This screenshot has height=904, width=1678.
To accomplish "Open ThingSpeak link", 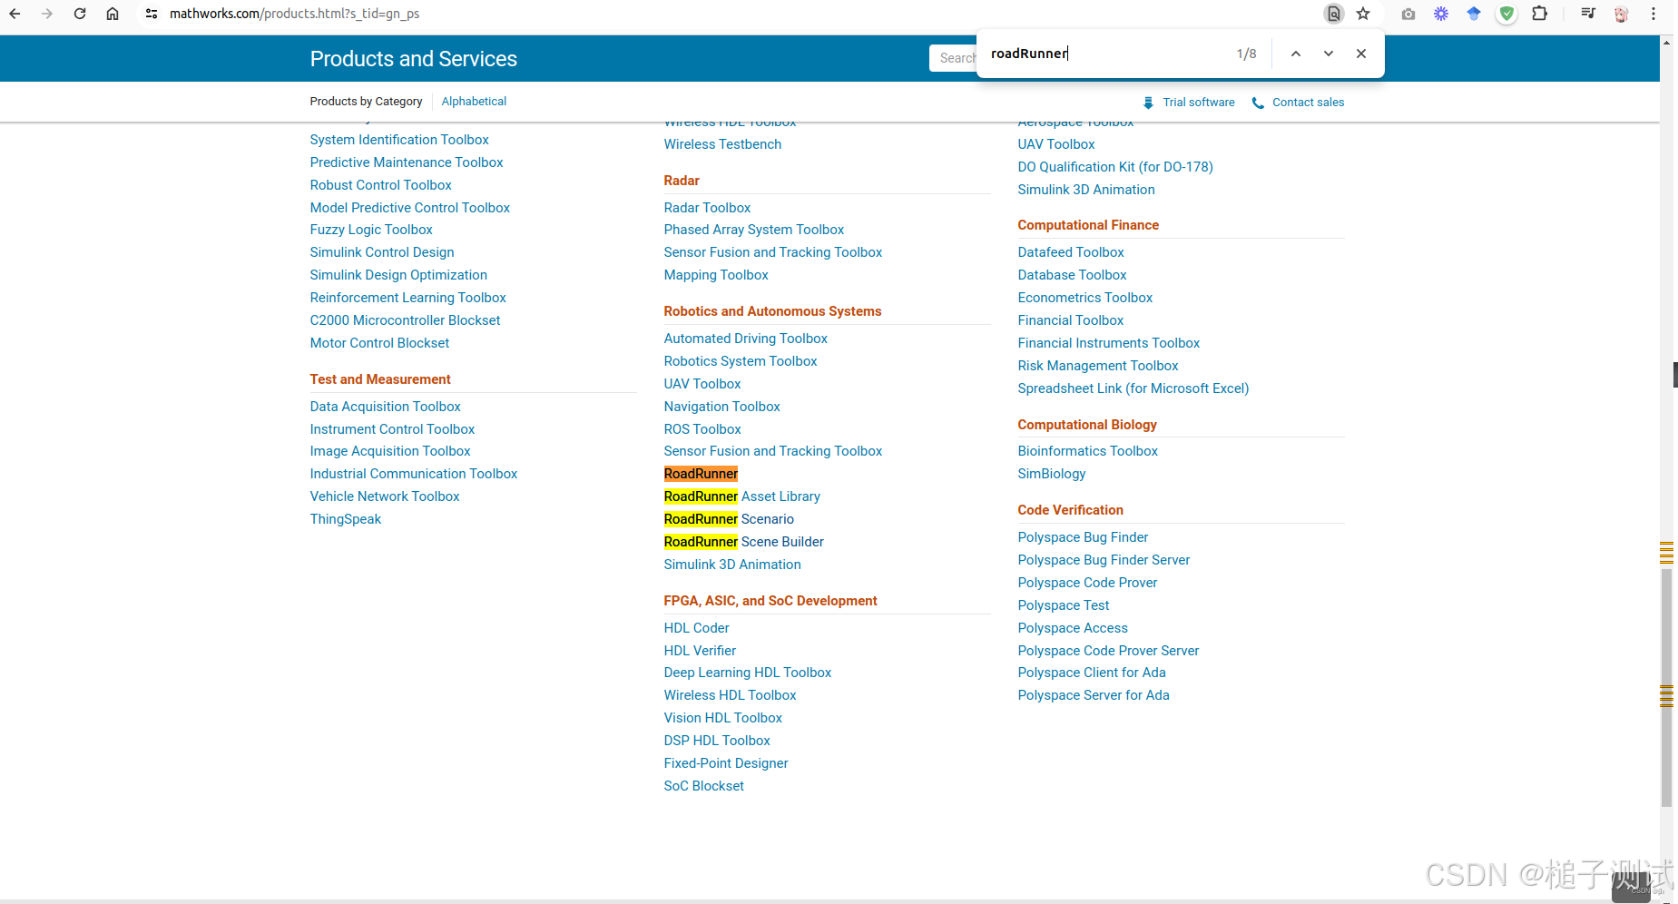I will (x=345, y=519).
